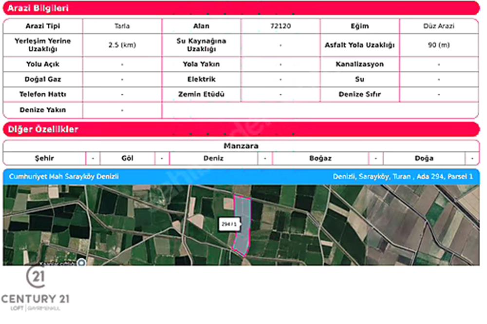487x324 pixels.
Task: Select the "90 (m)" asphalt road distance value
Action: 439,45
